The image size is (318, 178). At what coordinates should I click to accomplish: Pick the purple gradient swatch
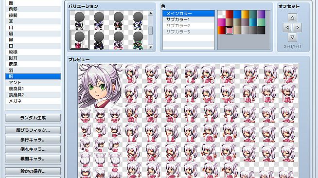[x=261, y=15]
